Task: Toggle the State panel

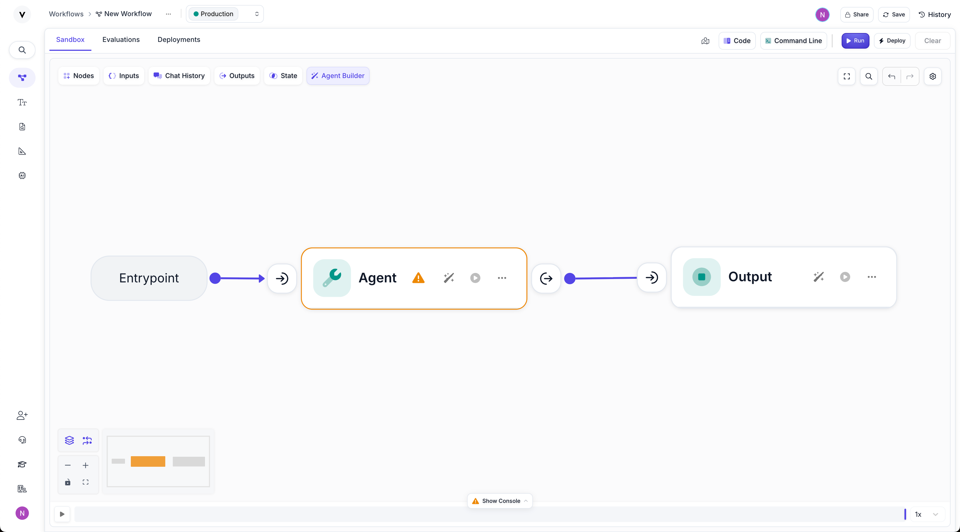Action: pyautogui.click(x=283, y=76)
